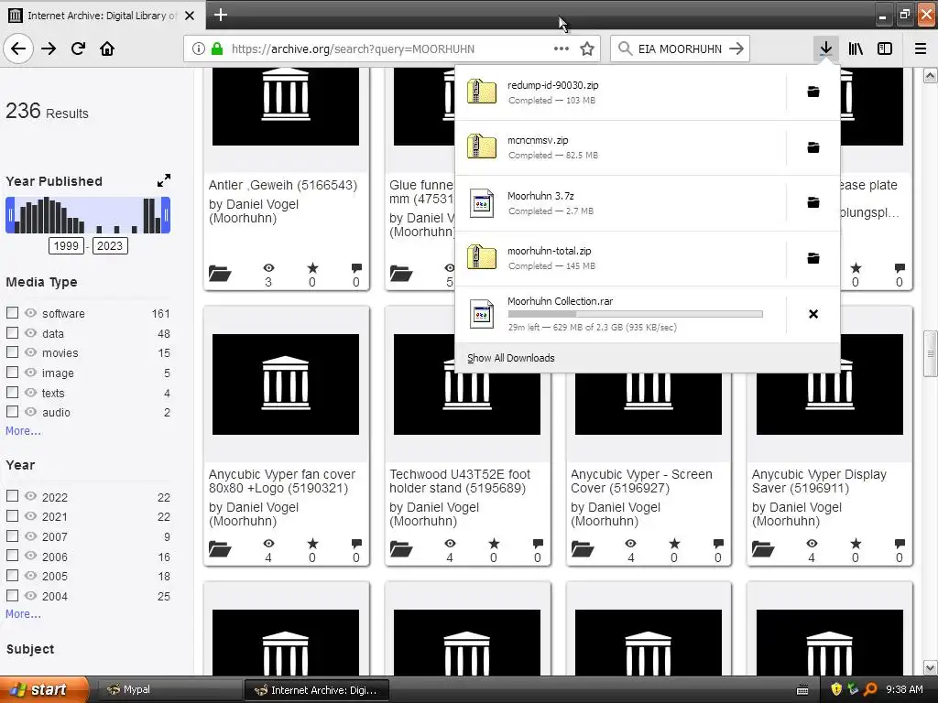The image size is (938, 703).
Task: Check the 2021 year checkbox
Action: [12, 516]
